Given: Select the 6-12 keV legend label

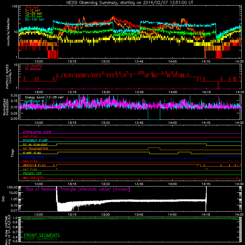Looking at the screenshot, I should [x=33, y=10].
